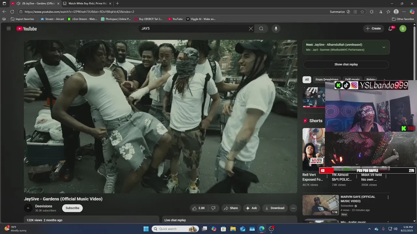Viewport: 417px width, 234px height.
Task: Go back in browser
Action: pos(4,12)
